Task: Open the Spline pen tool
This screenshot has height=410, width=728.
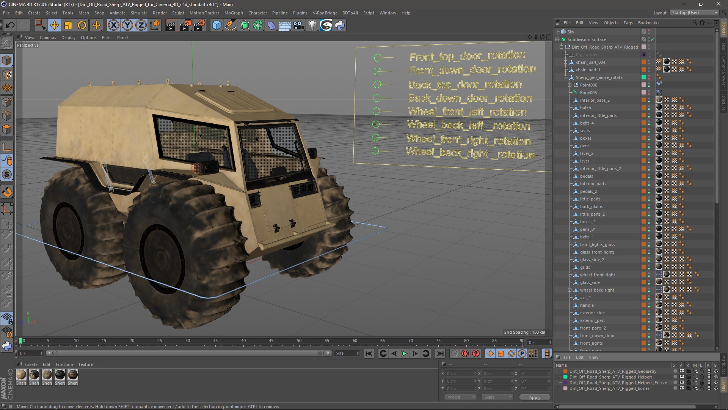Action: (x=230, y=25)
